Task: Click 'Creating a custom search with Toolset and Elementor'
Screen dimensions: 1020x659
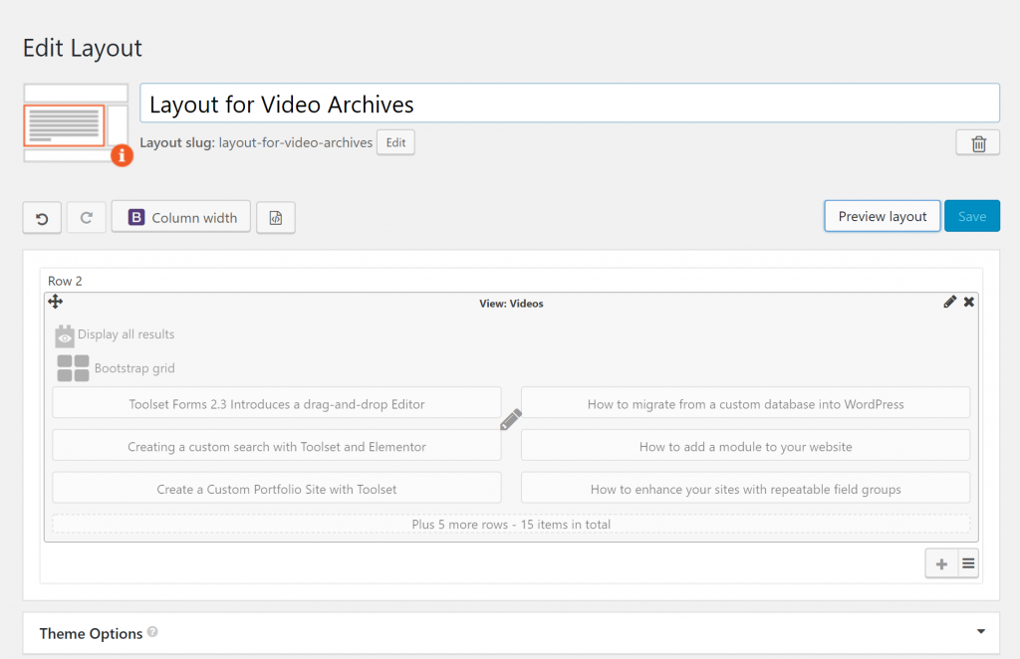Action: pyautogui.click(x=277, y=447)
